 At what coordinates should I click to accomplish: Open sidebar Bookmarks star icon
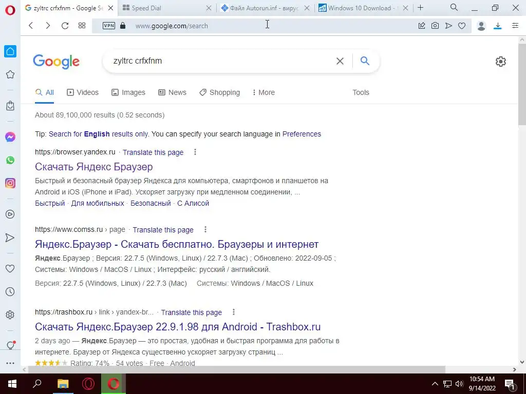(10, 74)
